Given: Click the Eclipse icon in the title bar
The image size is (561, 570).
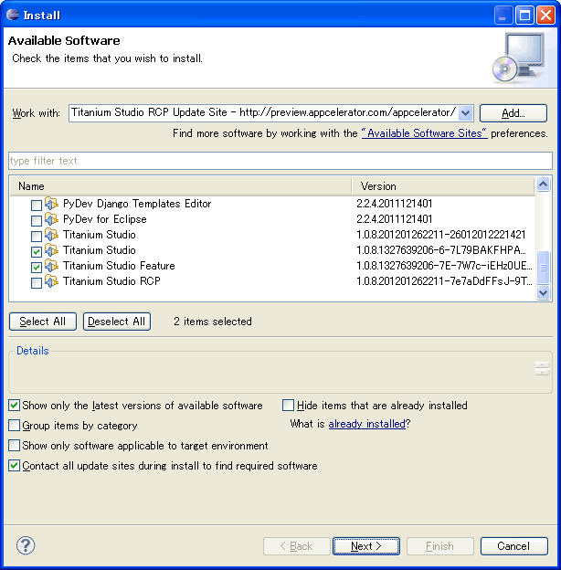Looking at the screenshot, I should 13,15.
